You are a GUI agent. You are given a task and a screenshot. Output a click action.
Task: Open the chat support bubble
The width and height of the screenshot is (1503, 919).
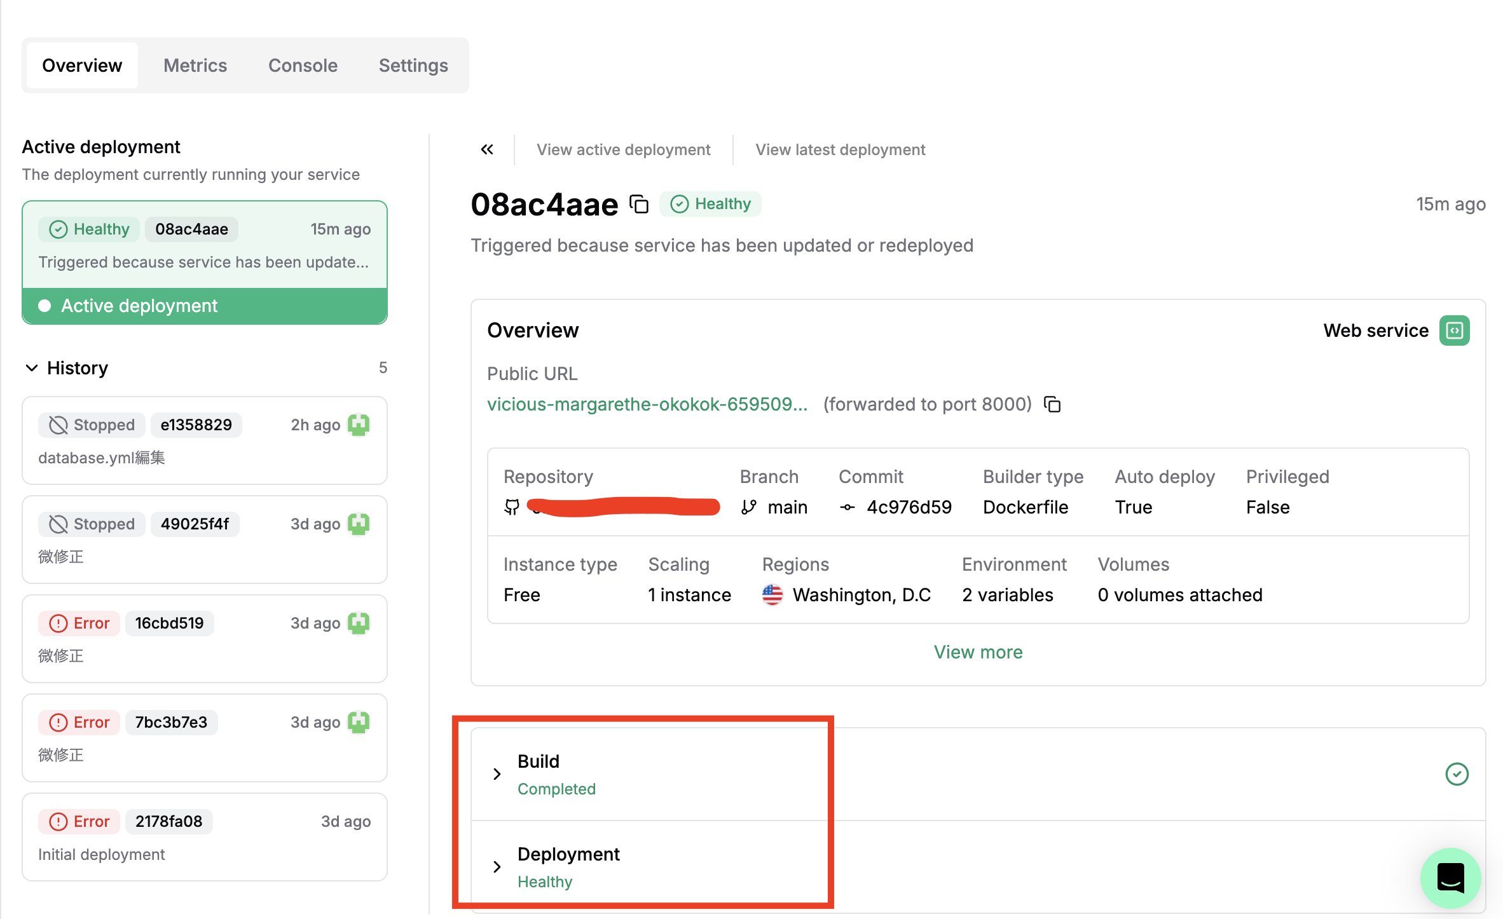coord(1450,878)
